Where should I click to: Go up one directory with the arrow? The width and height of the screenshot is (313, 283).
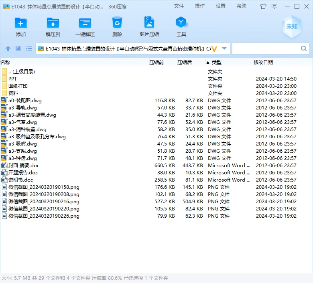(8, 49)
